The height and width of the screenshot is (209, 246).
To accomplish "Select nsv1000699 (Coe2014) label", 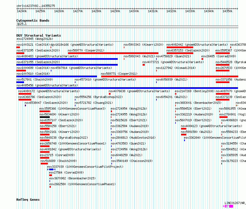I will (33, 68).
